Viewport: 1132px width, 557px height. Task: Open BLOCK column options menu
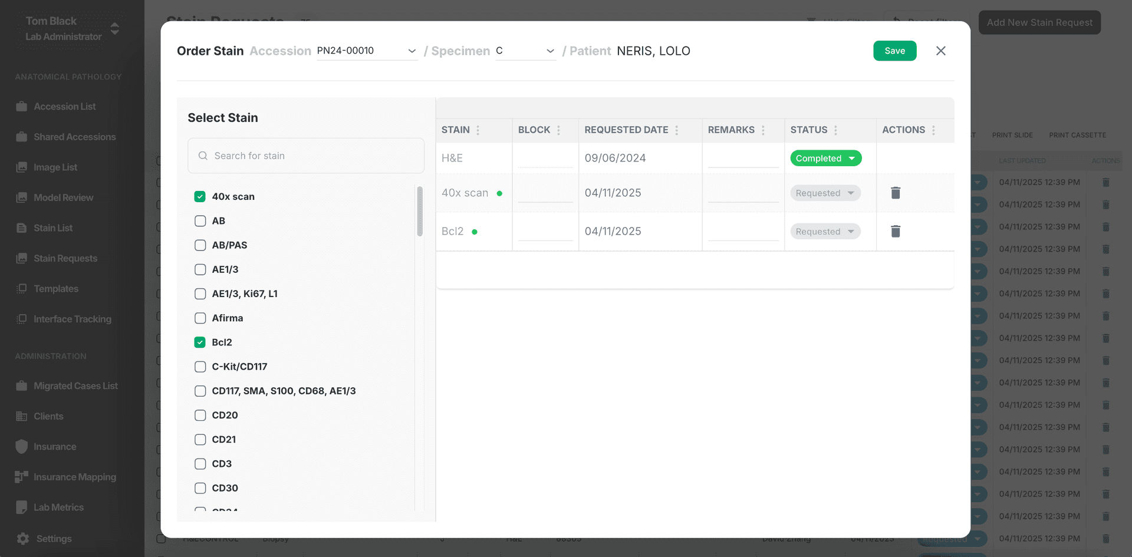coord(558,130)
